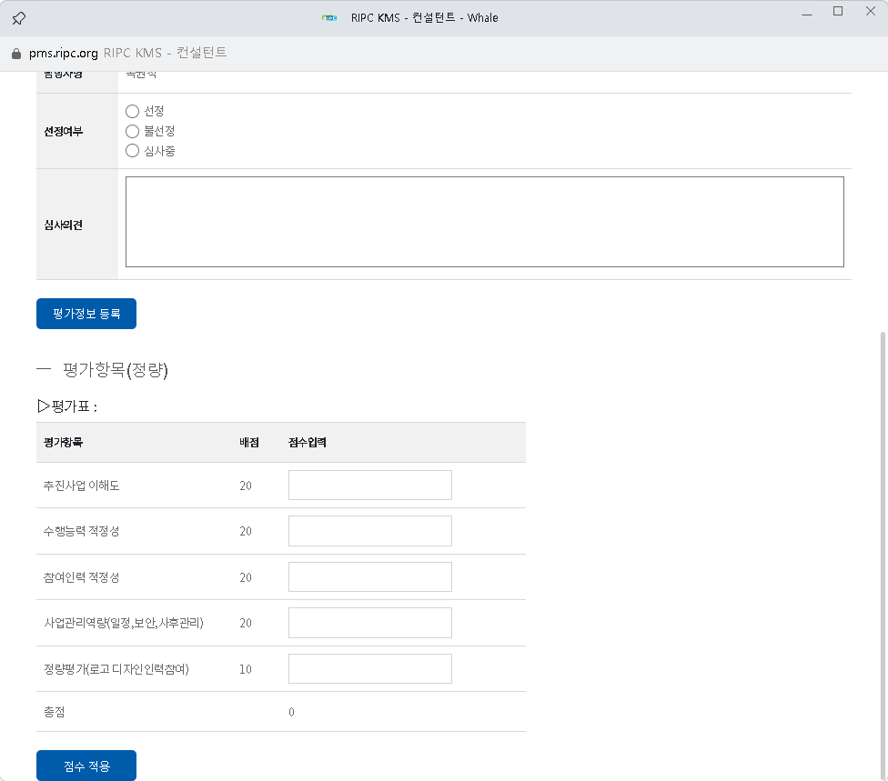Minimize the Whale browser window
The width and height of the screenshot is (888, 781).
805,12
